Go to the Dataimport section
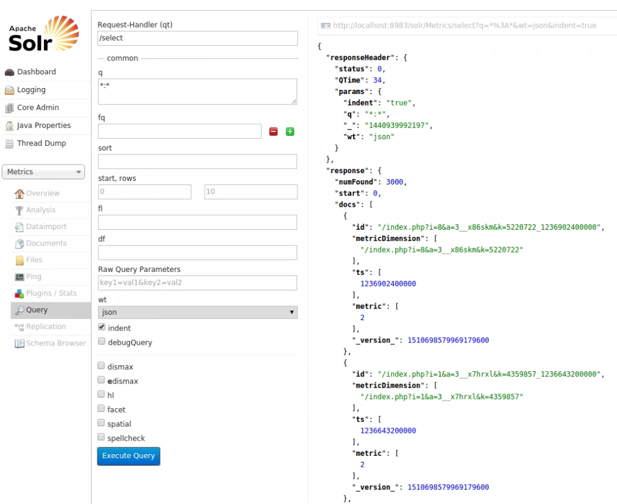617x504 pixels. click(x=46, y=227)
